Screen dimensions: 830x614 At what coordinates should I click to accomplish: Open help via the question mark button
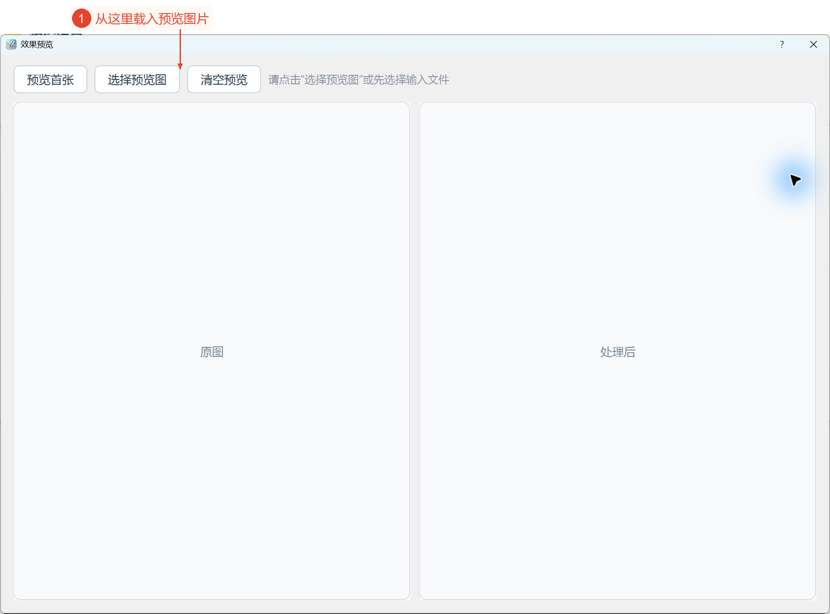(x=782, y=44)
